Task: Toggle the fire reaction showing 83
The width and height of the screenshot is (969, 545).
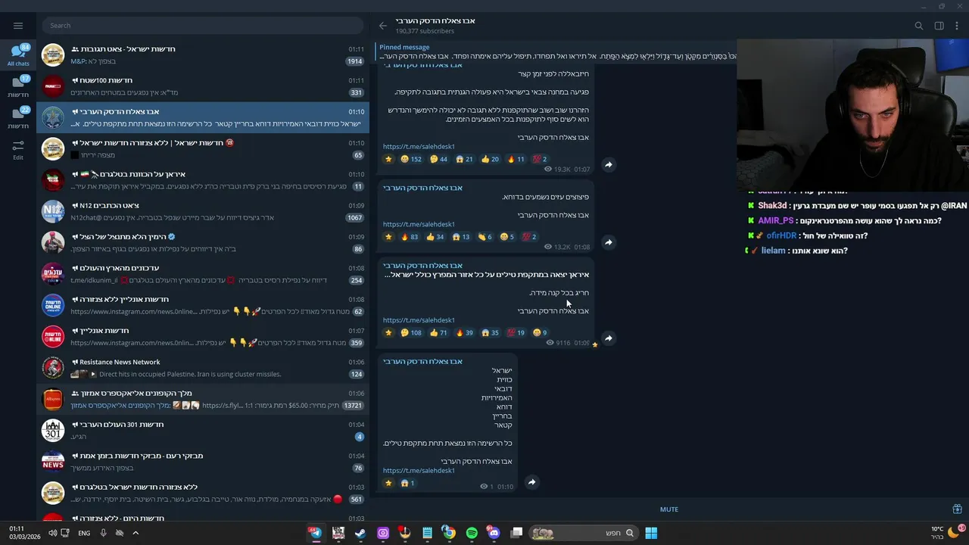Action: 410,237
